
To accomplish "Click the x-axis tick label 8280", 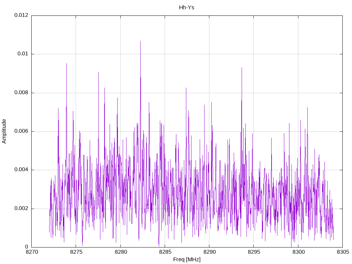I will 121,252.
